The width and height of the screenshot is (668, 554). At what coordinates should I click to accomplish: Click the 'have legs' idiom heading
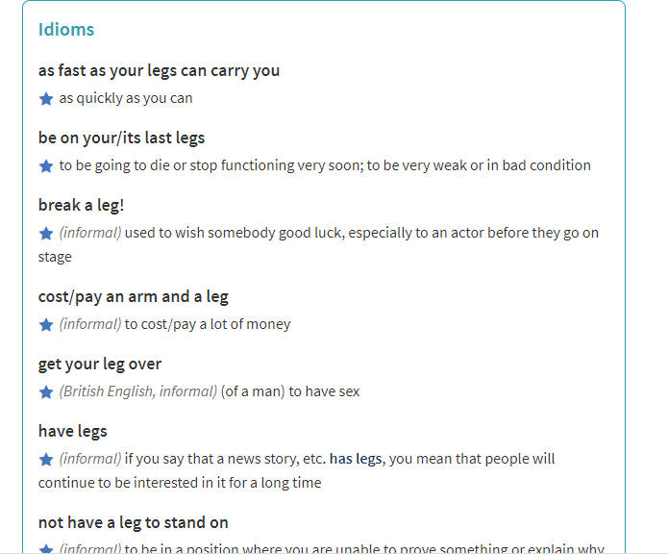[x=72, y=431]
